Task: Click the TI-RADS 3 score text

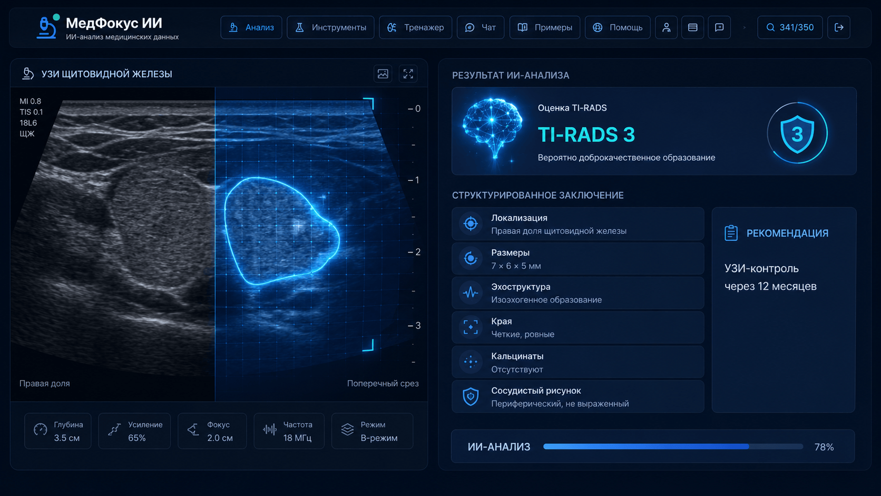Action: [x=586, y=135]
